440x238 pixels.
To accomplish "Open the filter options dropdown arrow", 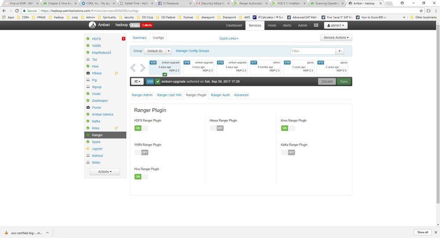I will coord(340,51).
